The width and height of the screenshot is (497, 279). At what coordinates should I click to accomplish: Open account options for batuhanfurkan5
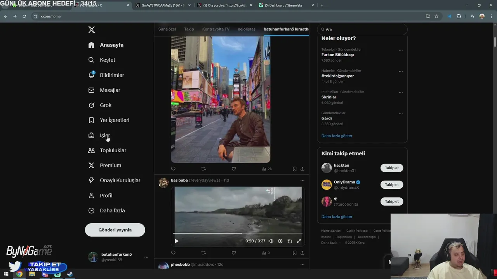click(146, 257)
